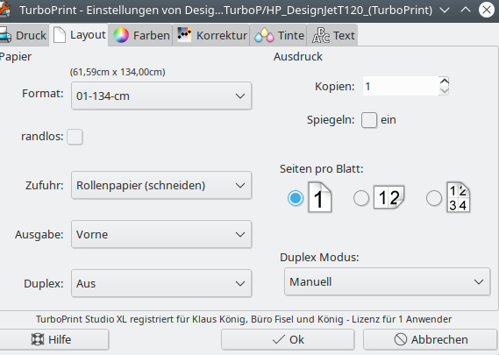Click the printer icon on Druck tab
499x355 pixels.
[x=5, y=35]
